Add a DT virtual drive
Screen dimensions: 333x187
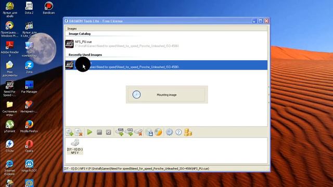point(120,132)
